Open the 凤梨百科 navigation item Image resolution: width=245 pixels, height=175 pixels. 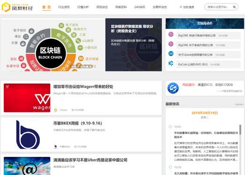point(121,7)
